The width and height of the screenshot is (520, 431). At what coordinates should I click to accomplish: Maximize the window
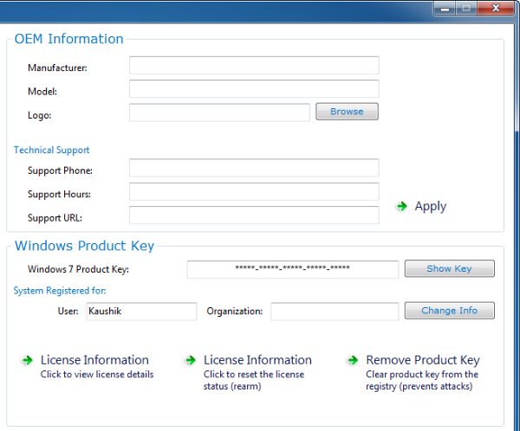[466, 9]
